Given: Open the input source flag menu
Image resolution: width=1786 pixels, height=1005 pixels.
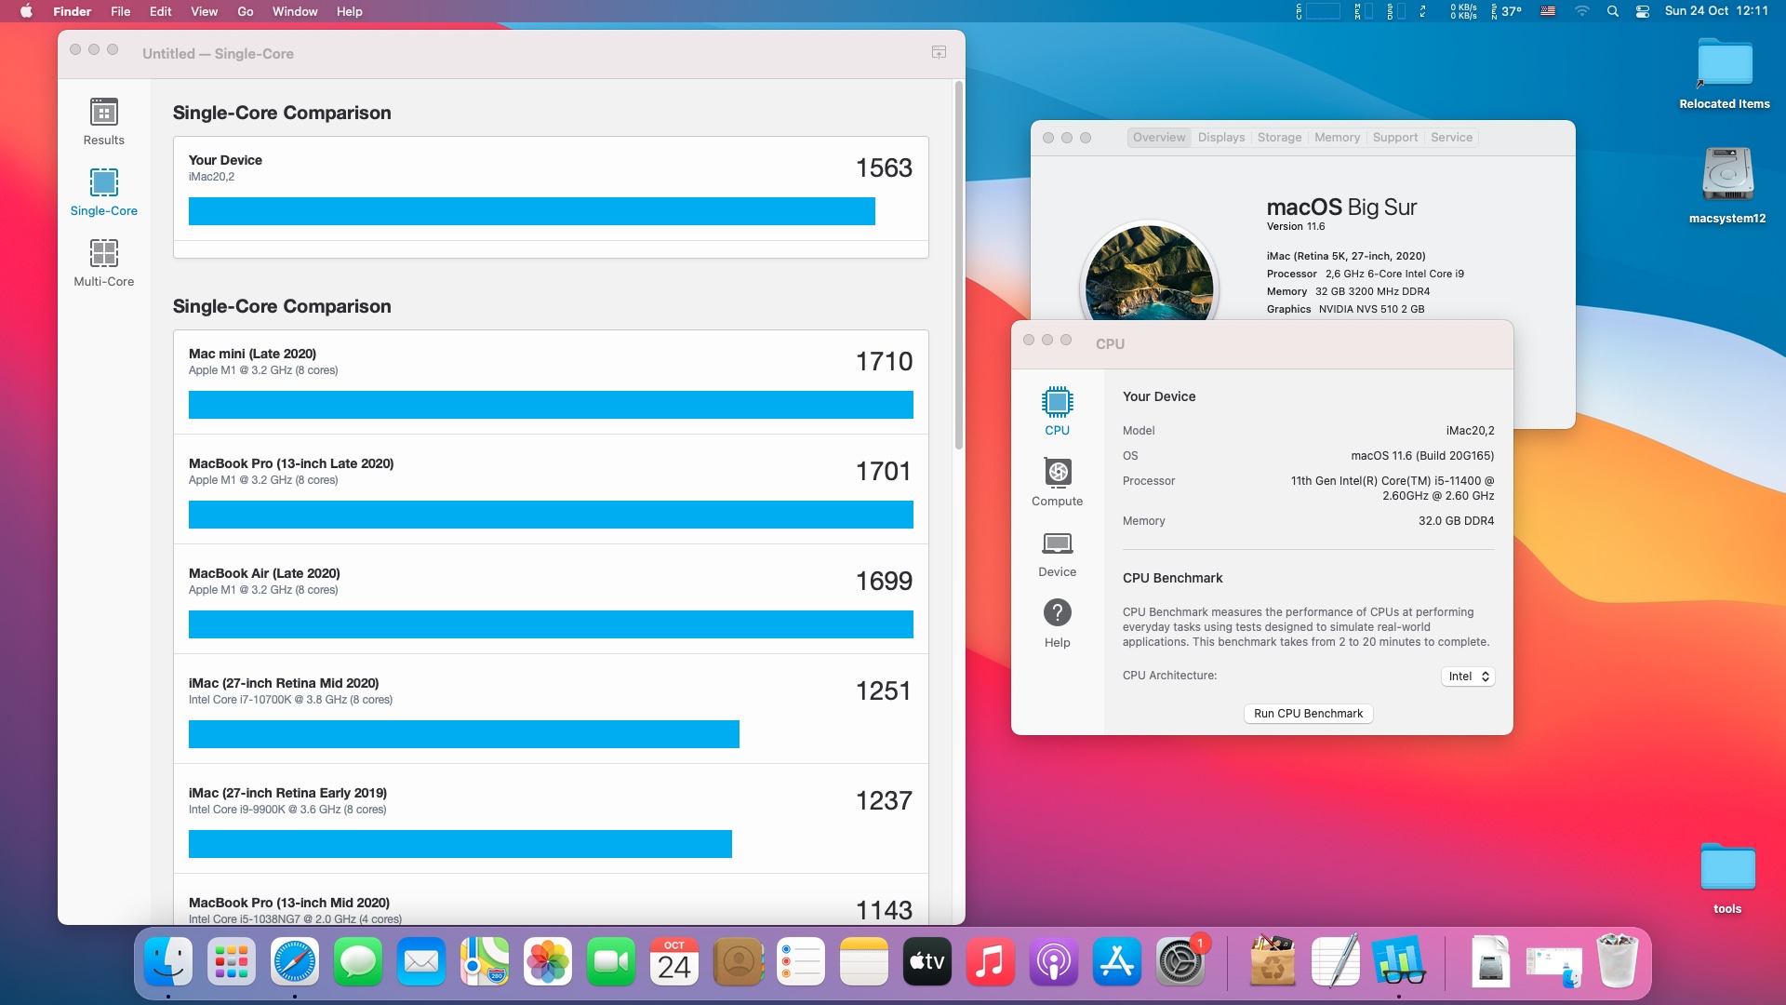Looking at the screenshot, I should [1548, 11].
